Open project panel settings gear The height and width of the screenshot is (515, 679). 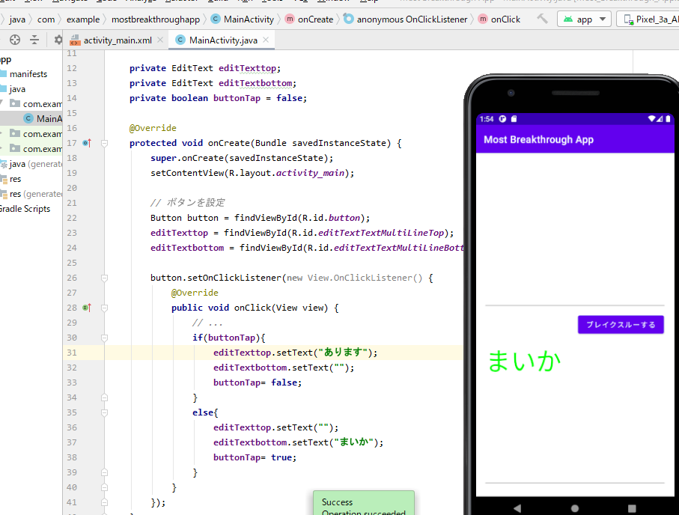pyautogui.click(x=58, y=40)
